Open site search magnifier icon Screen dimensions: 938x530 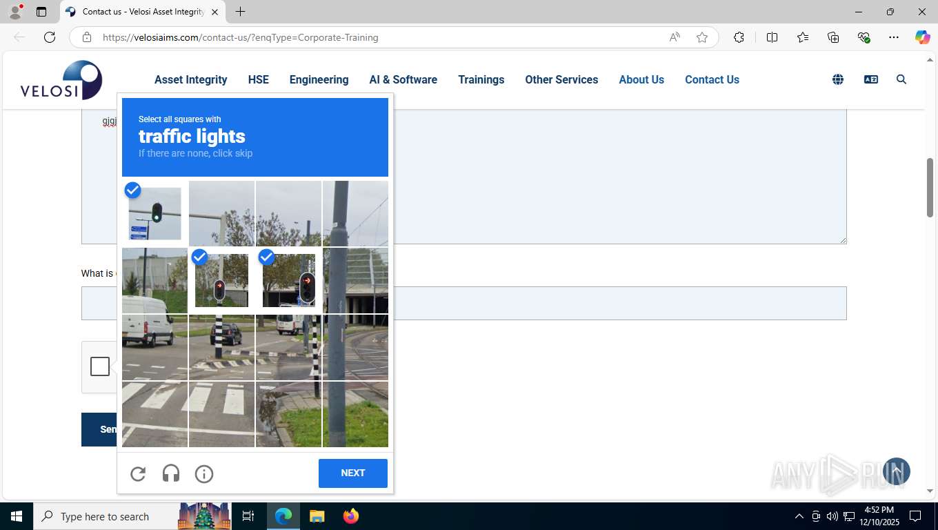coord(901,79)
